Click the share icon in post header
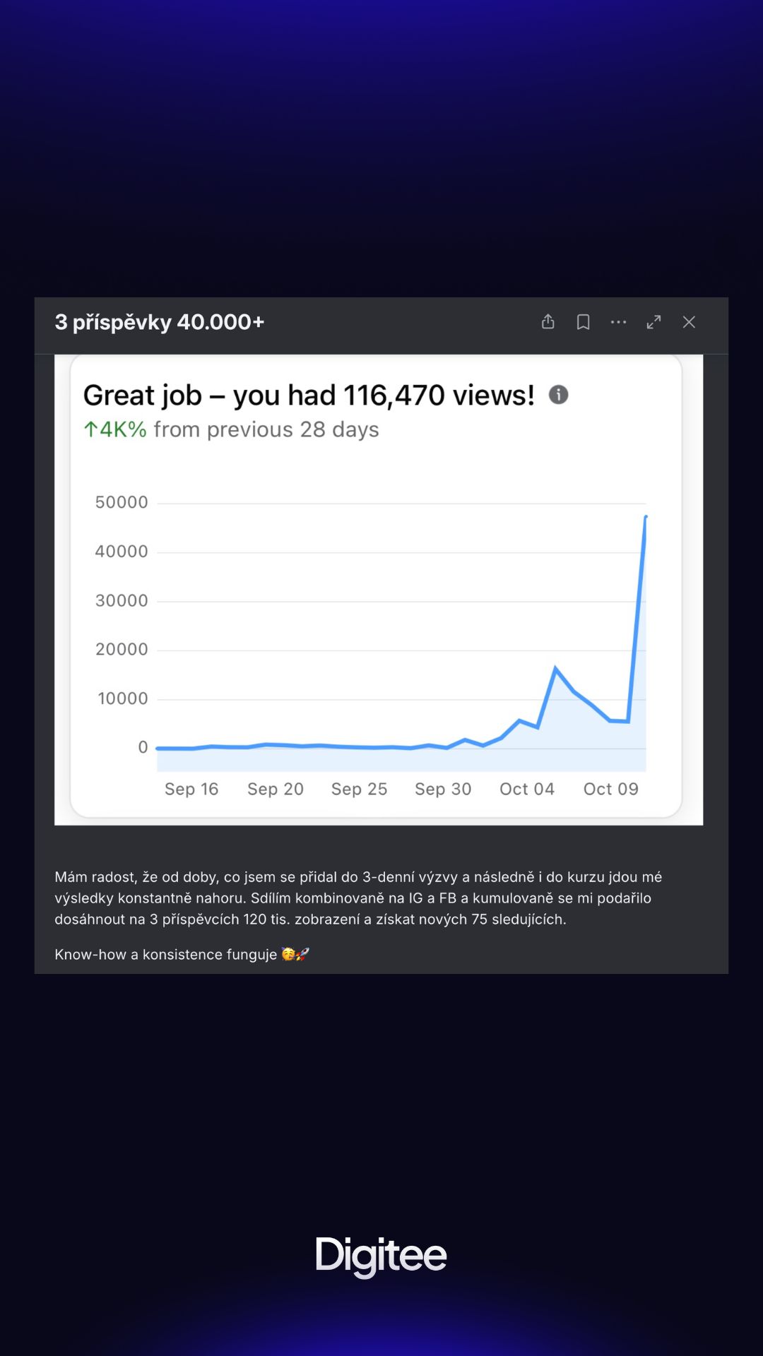 (548, 322)
